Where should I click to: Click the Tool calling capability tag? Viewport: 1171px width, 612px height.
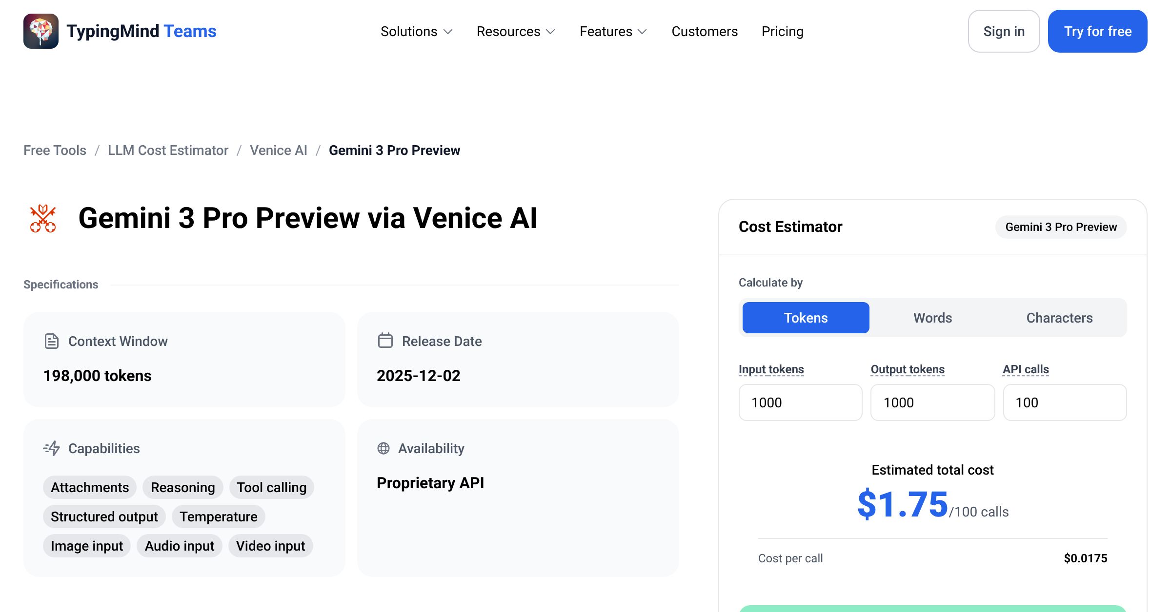click(272, 487)
